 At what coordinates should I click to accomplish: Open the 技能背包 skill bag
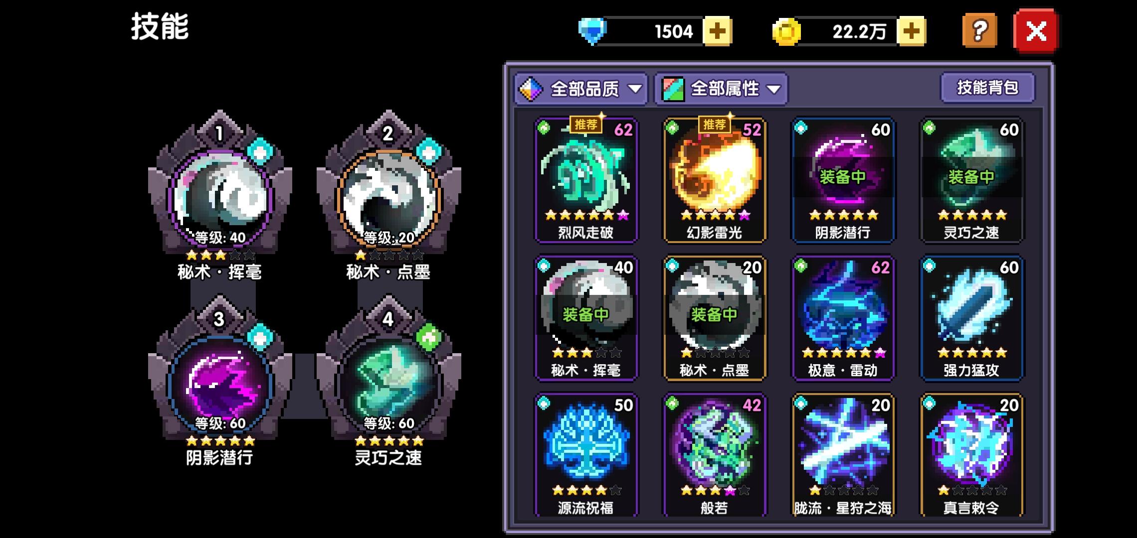(987, 88)
